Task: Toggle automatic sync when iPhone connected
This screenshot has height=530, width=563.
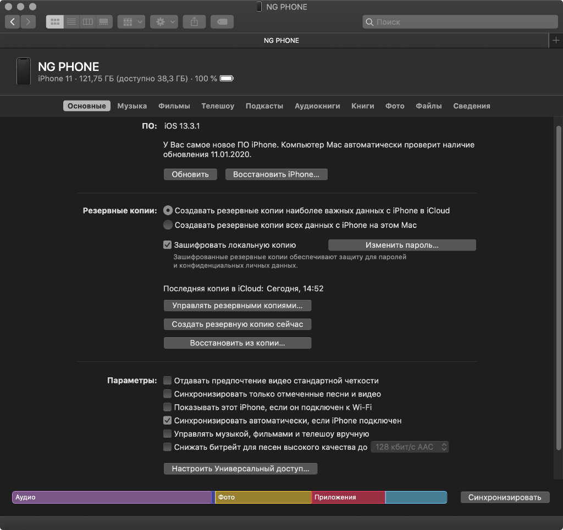Action: 167,420
